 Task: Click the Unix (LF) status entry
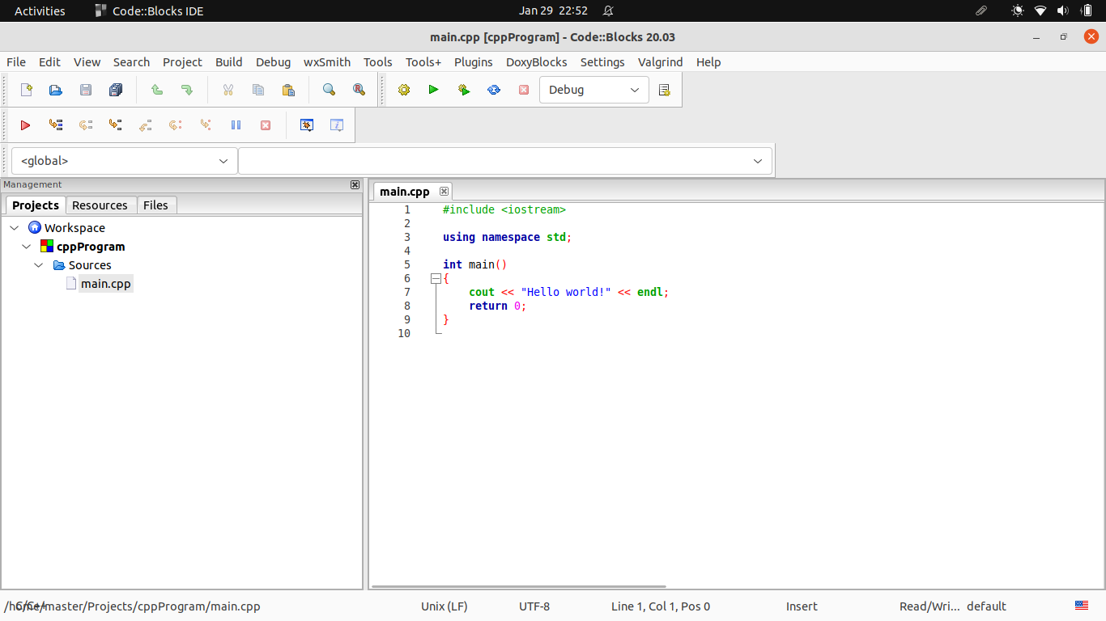coord(445,606)
